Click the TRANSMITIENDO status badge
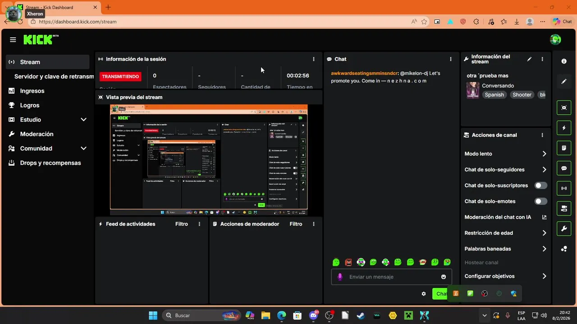577x324 pixels. click(120, 76)
